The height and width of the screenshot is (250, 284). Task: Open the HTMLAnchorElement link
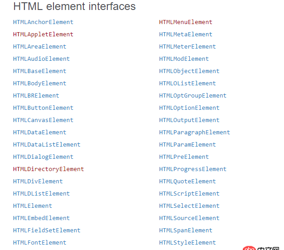coord(43,22)
